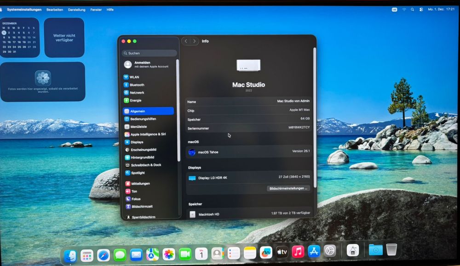The width and height of the screenshot is (460, 266).
Task: Select Schreibtisch & Dock settings
Action: pyautogui.click(x=144, y=165)
